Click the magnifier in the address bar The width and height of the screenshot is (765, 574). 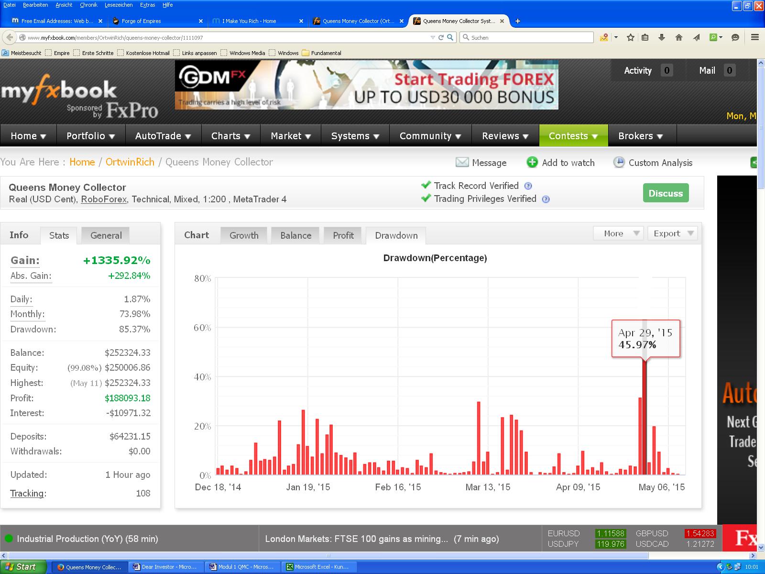pos(450,37)
